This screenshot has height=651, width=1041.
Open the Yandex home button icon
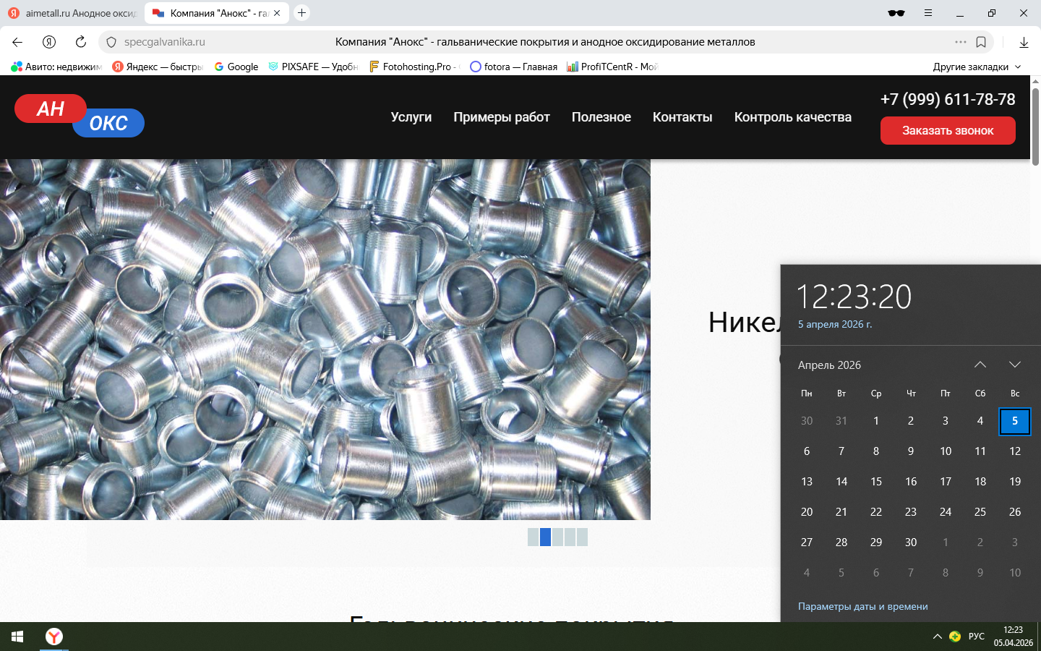pos(49,42)
